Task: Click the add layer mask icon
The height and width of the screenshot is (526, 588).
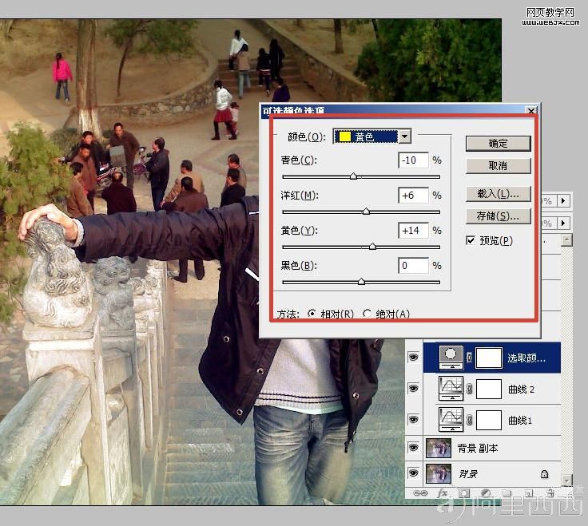Action: pyautogui.click(x=464, y=493)
